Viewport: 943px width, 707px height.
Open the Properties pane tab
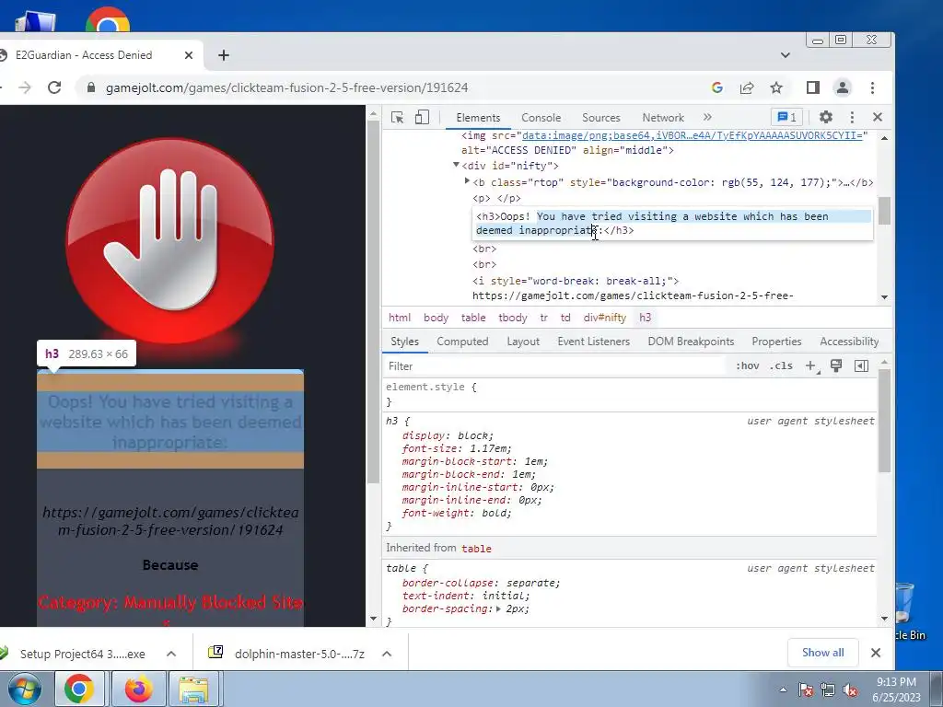click(776, 342)
